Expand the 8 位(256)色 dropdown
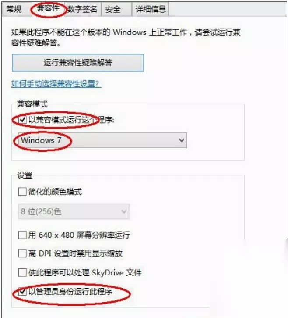Screen dimensions: 288x318 coord(74,211)
